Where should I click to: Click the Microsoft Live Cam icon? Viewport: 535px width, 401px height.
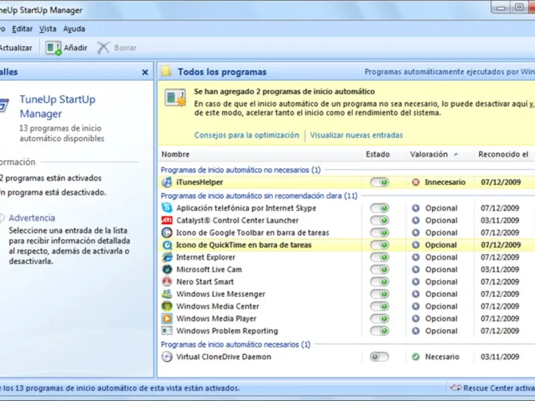point(167,269)
